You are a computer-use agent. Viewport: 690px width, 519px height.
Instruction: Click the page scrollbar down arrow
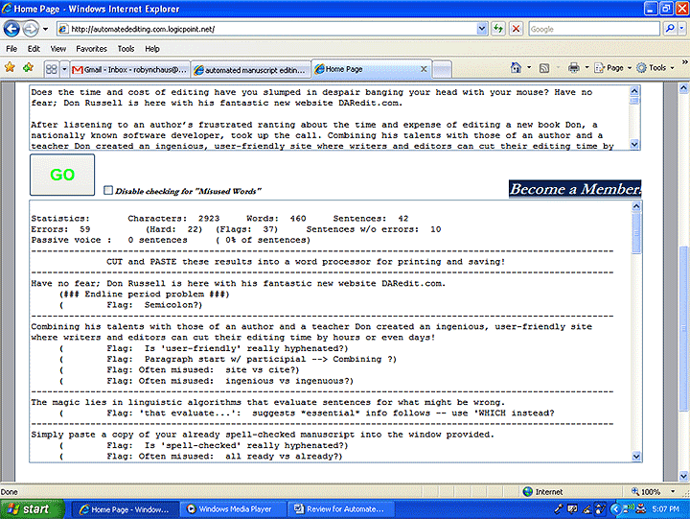click(683, 476)
